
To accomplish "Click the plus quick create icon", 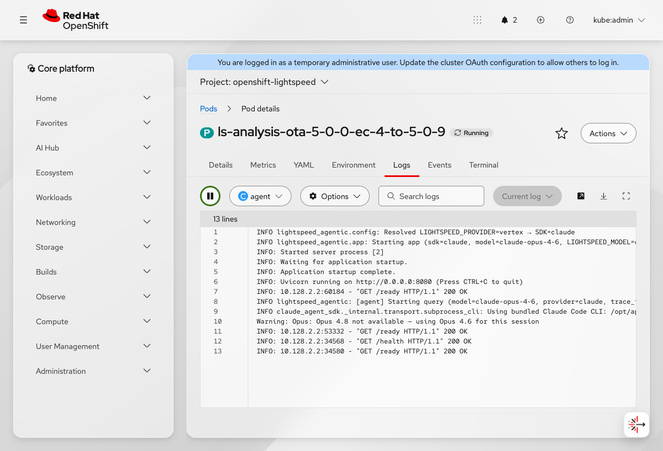I will (541, 20).
